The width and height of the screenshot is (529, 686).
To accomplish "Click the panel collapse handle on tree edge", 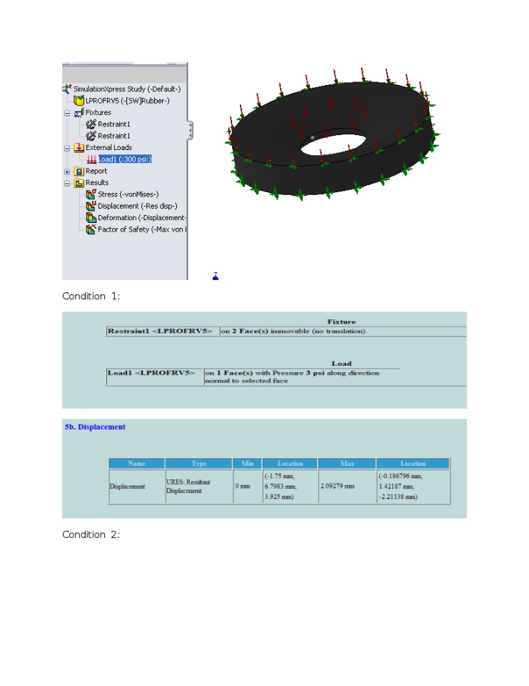I will [x=190, y=130].
